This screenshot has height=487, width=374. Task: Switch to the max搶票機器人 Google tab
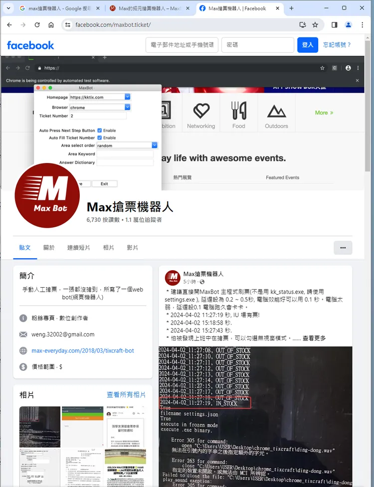tap(59, 8)
